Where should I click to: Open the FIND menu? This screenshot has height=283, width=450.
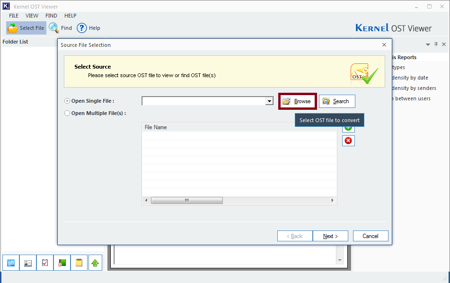pos(51,16)
